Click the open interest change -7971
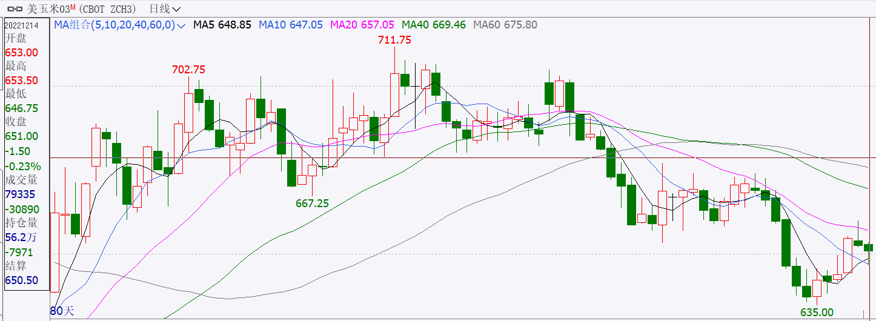 coord(19,252)
